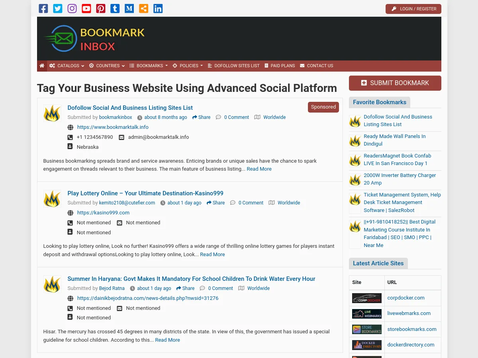Open the Policies dropdown menu
Image resolution: width=478 pixels, height=358 pixels.
(x=188, y=66)
